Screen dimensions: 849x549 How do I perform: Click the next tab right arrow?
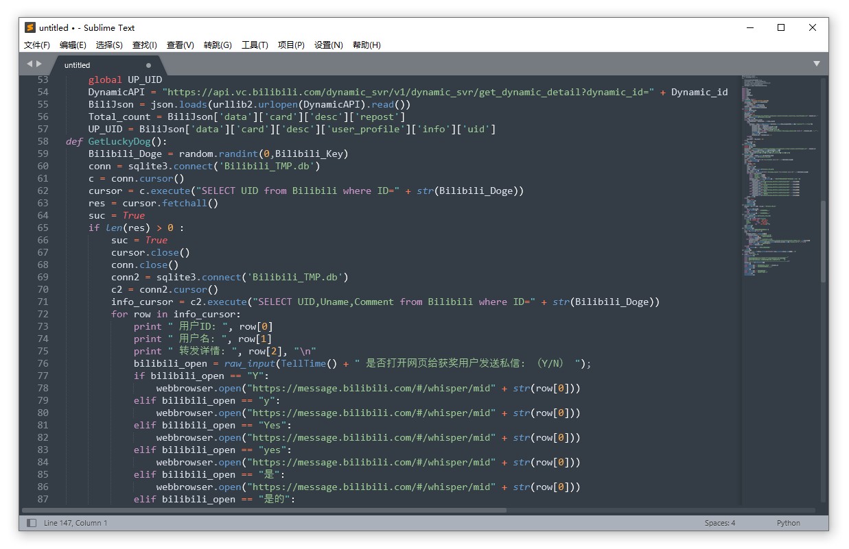pos(38,64)
